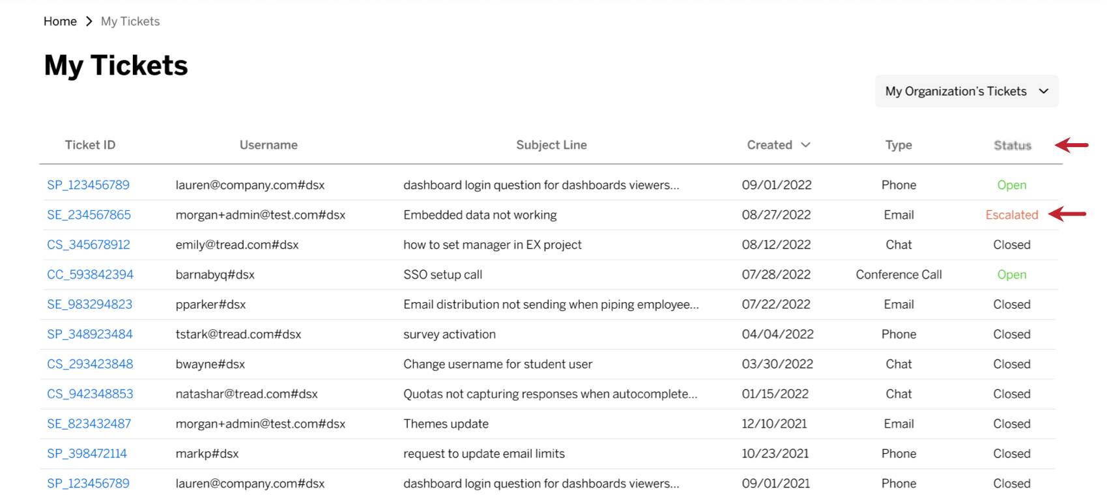
Task: Select username pparker#dsx
Action: tap(210, 305)
